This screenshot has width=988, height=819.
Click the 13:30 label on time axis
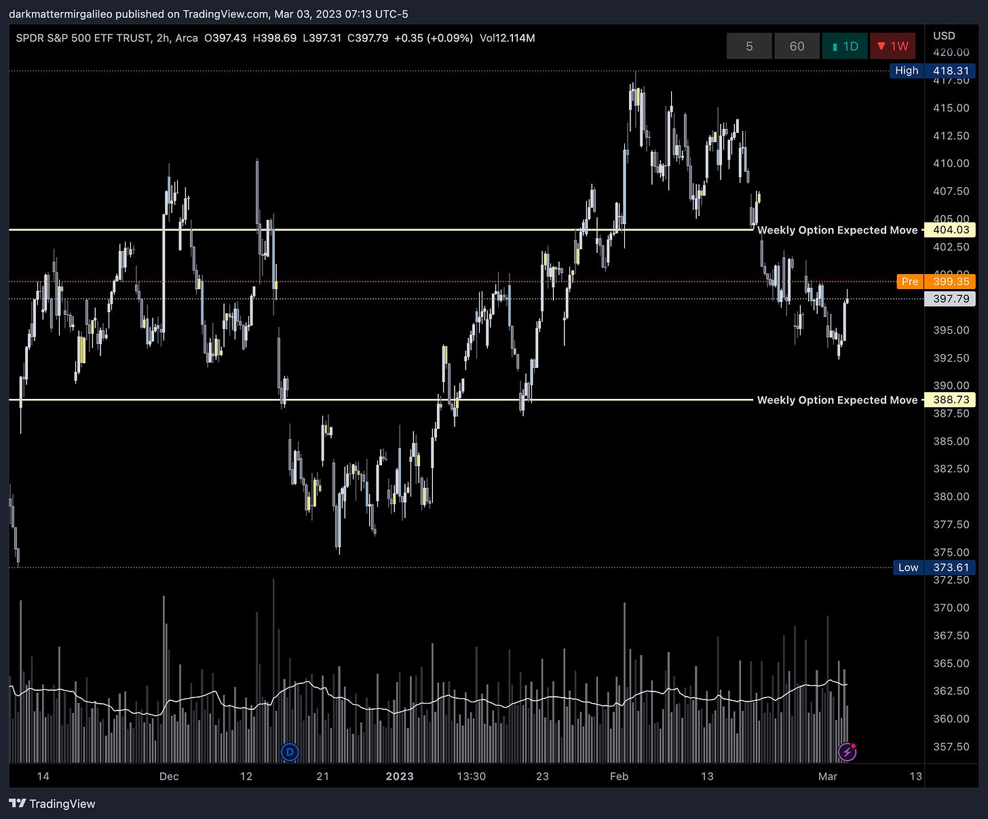[x=471, y=776]
